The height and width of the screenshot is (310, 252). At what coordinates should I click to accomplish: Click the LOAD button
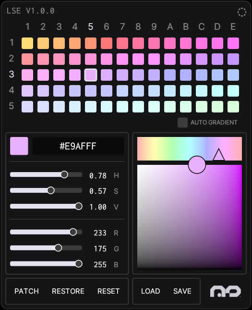pos(151,291)
